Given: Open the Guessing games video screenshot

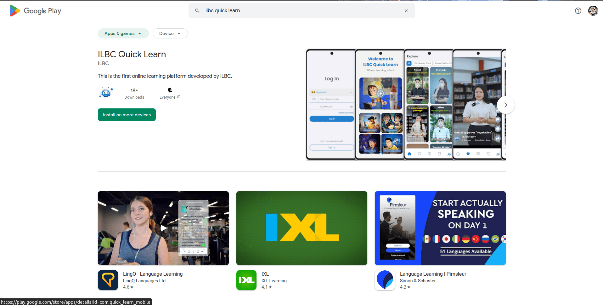Looking at the screenshot, I should [x=477, y=105].
